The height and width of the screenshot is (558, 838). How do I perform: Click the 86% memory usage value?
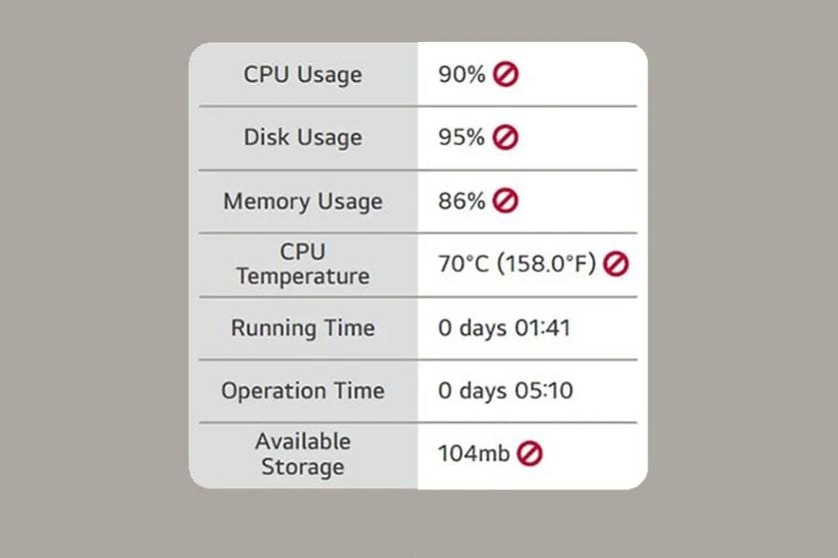[x=460, y=202]
